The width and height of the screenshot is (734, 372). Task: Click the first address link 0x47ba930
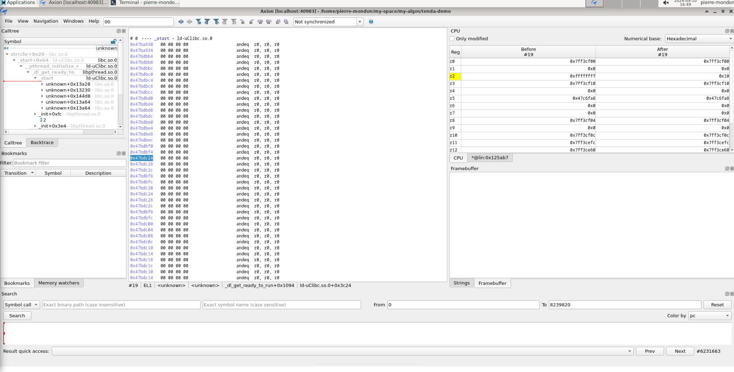click(141, 44)
